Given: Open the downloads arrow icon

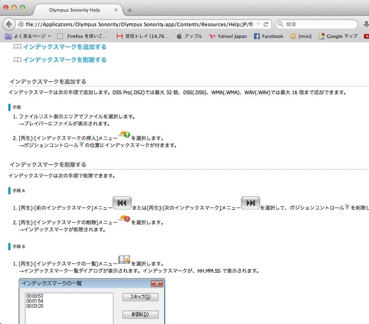Looking at the screenshot, I should tap(366, 24).
